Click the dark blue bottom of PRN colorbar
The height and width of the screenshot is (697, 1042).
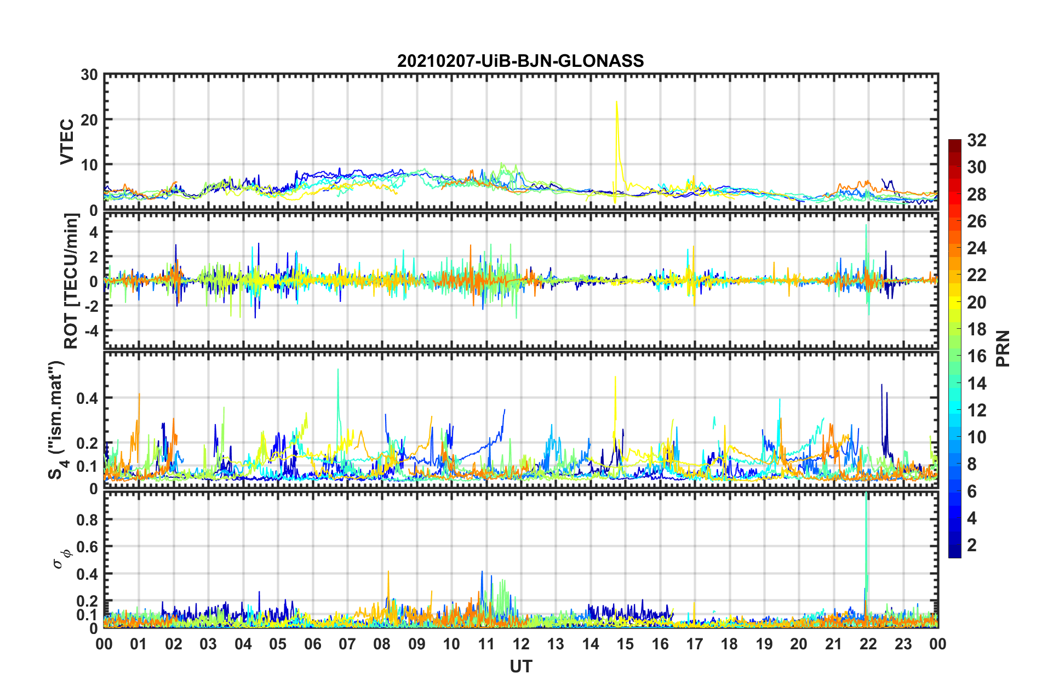(x=955, y=551)
